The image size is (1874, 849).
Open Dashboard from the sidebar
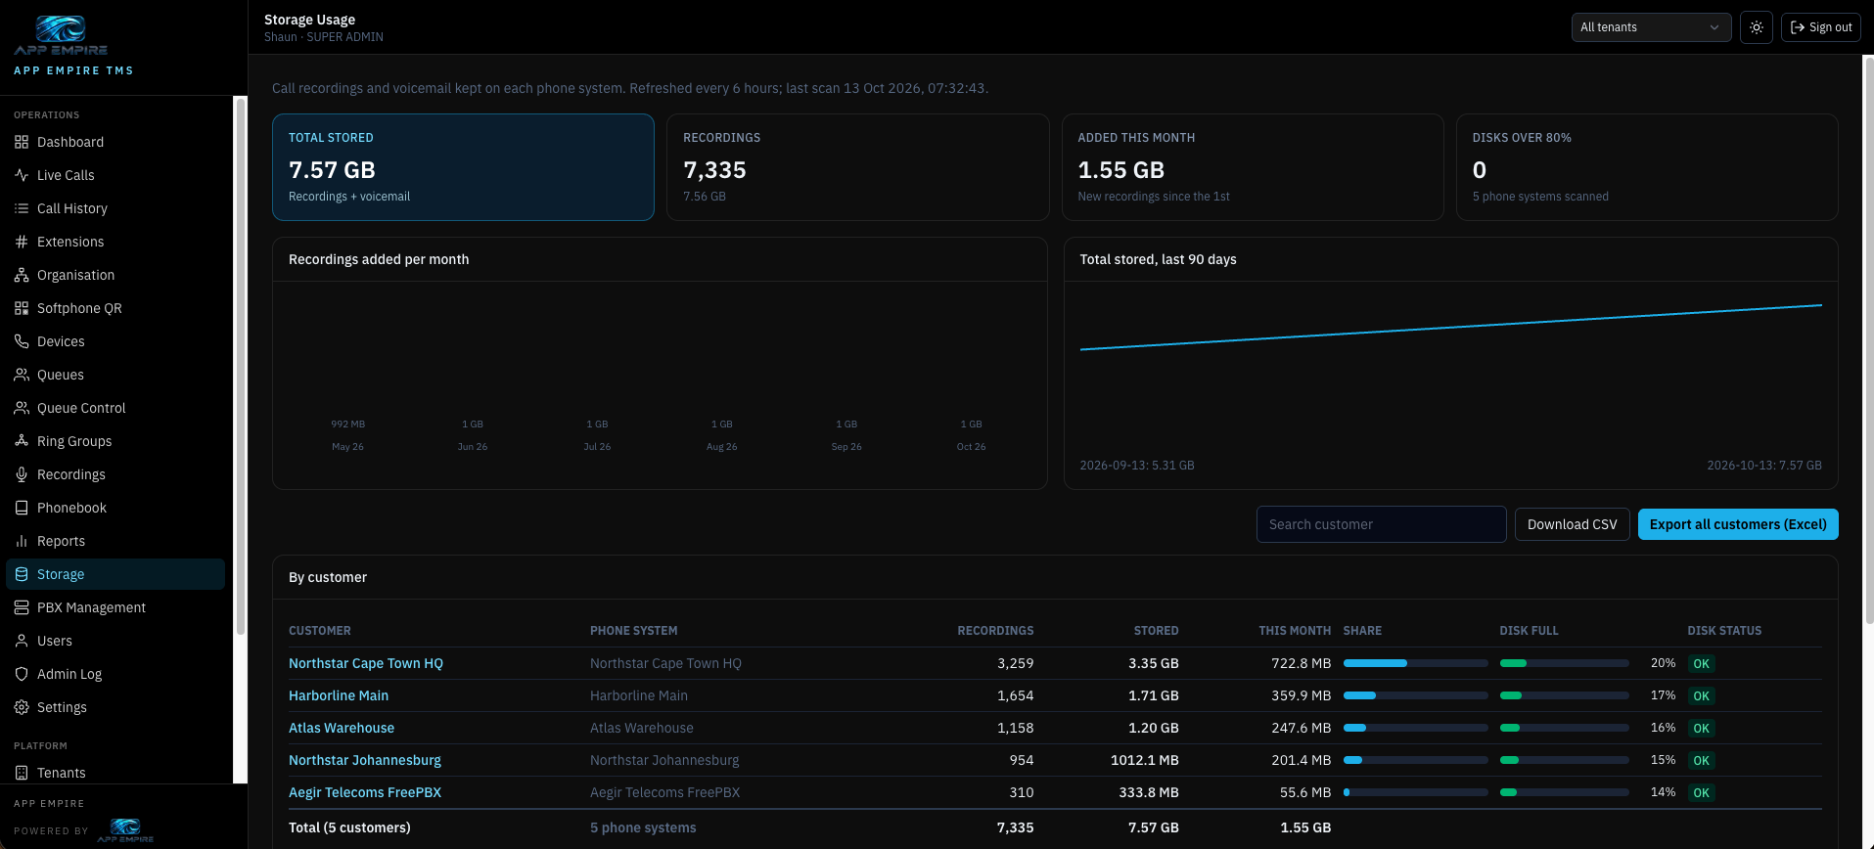pos(115,142)
